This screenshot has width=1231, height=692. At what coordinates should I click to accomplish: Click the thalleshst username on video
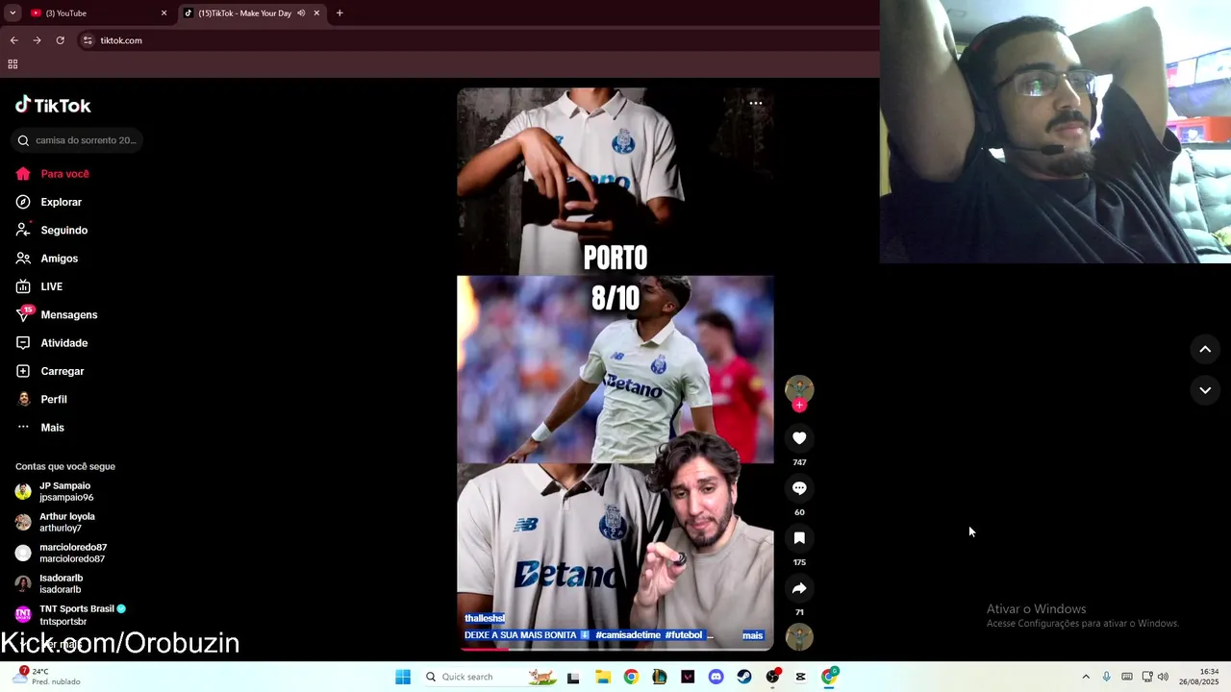coord(485,618)
